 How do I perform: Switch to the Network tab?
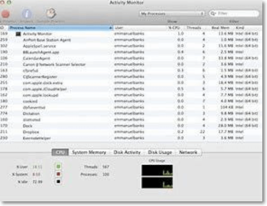click(x=188, y=152)
